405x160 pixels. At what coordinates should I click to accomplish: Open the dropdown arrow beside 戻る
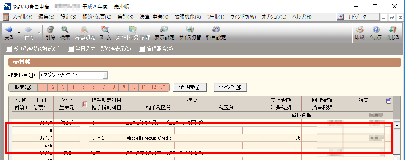tap(19, 33)
